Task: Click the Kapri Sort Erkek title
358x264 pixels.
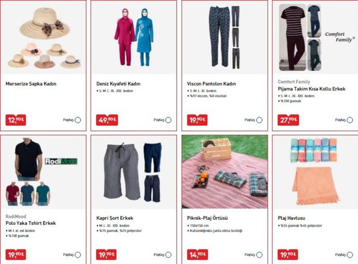Action: [x=115, y=218]
